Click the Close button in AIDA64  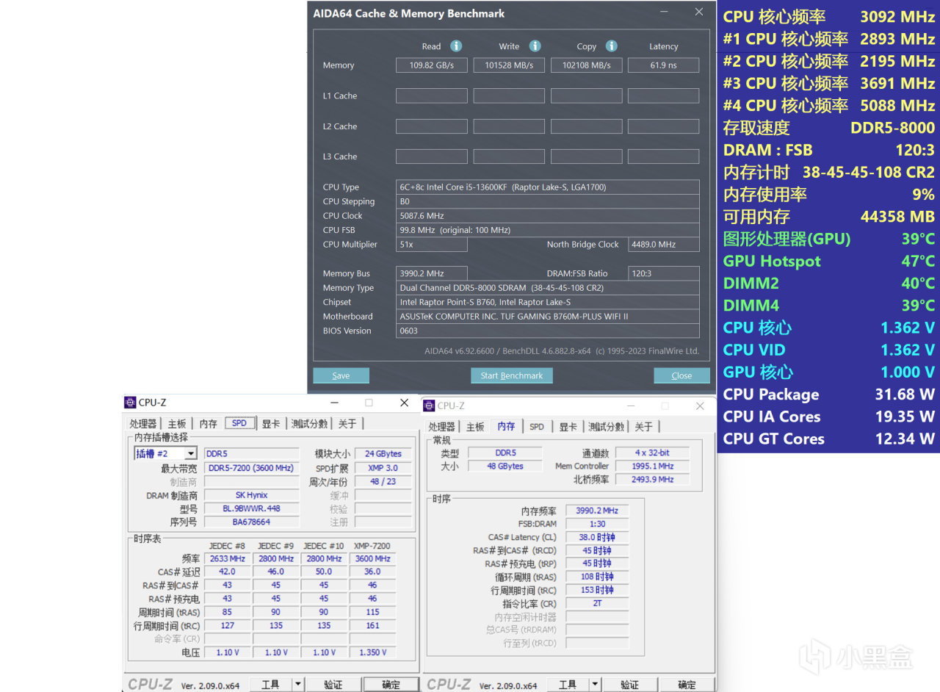pyautogui.click(x=681, y=375)
